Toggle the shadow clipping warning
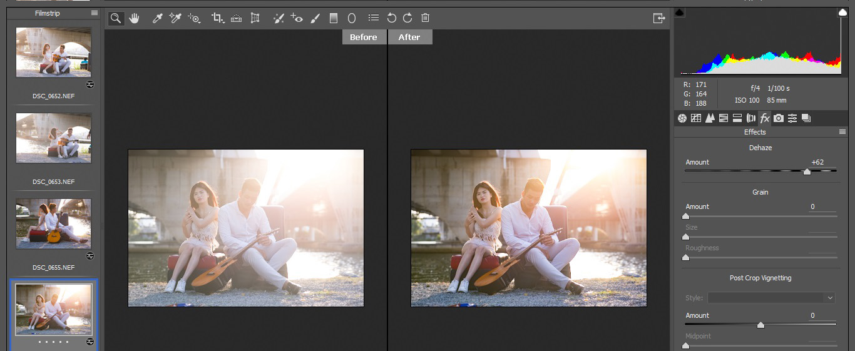Viewport: 855px width, 351px height. [680, 13]
